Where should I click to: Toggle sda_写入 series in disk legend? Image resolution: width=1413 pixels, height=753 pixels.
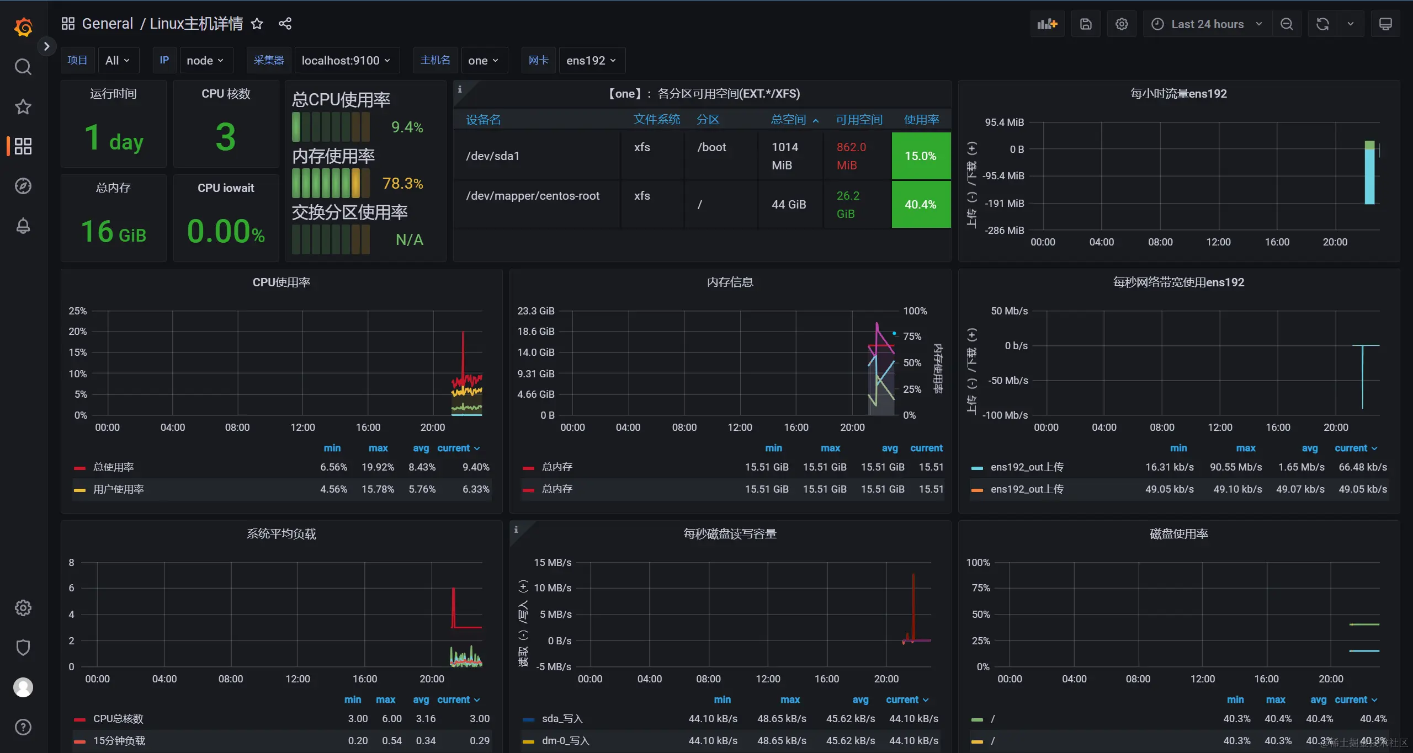pos(562,719)
